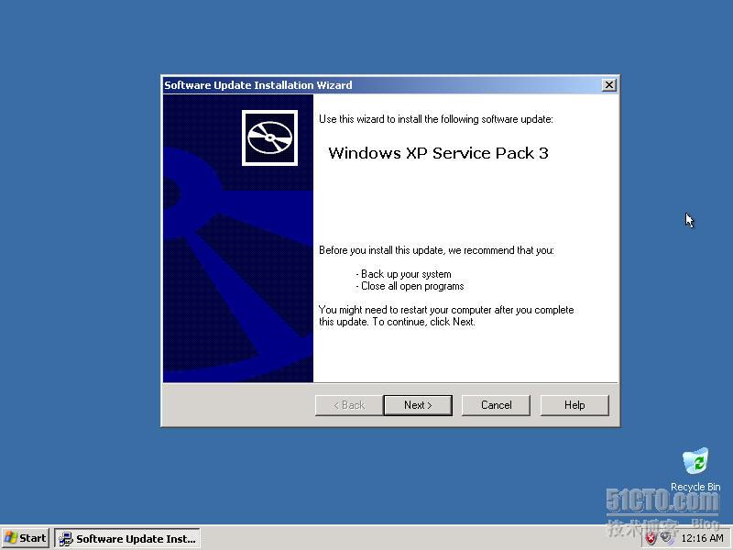Click the Next button in the wizard
Screen dimensions: 733x550
[418, 405]
